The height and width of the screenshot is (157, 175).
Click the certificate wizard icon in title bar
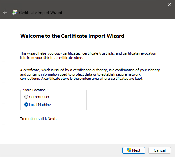(15, 12)
